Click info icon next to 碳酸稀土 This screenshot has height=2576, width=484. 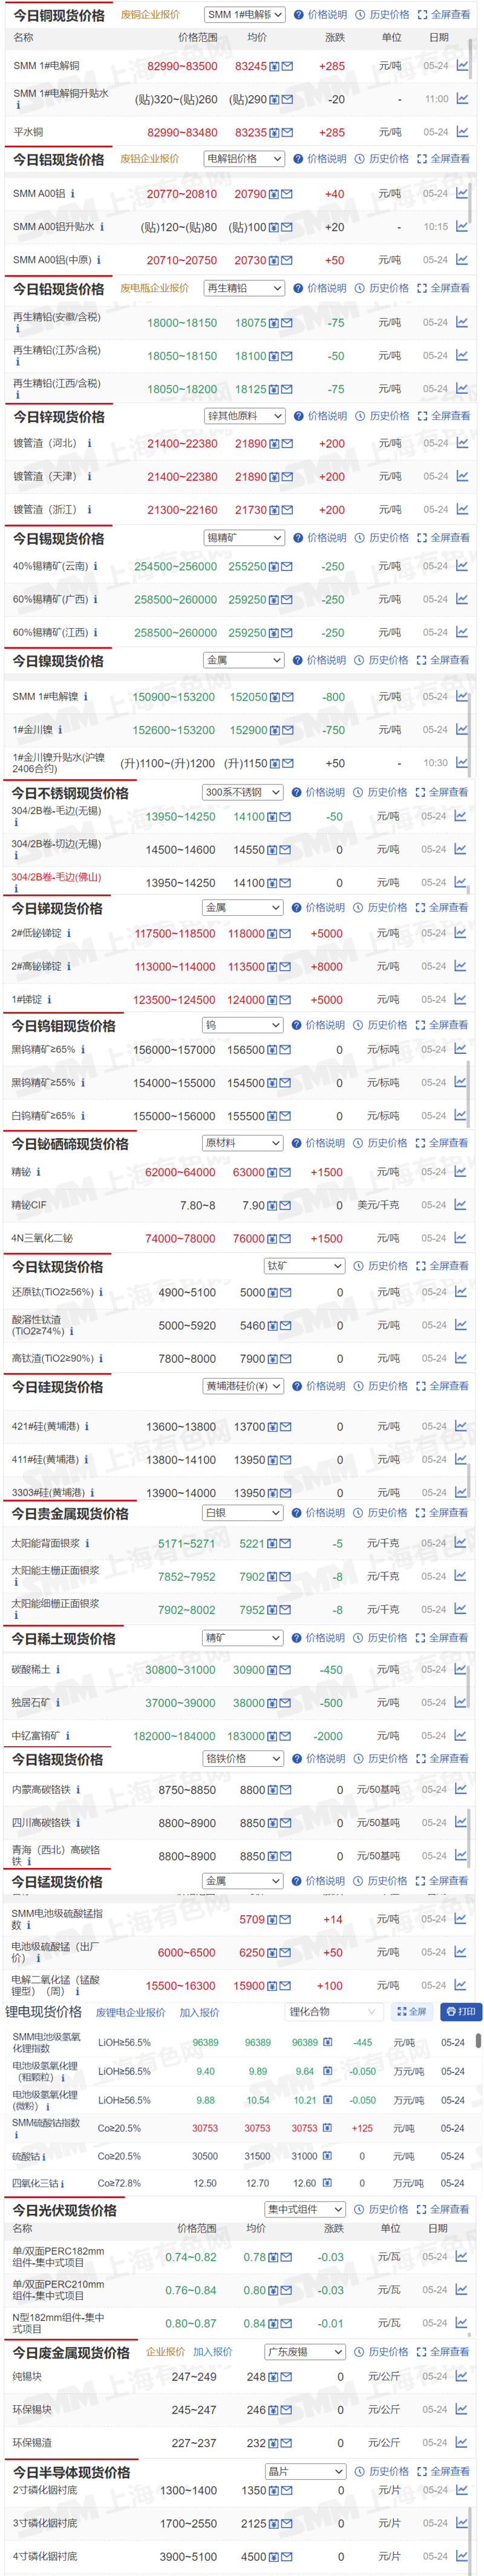[x=58, y=1670]
